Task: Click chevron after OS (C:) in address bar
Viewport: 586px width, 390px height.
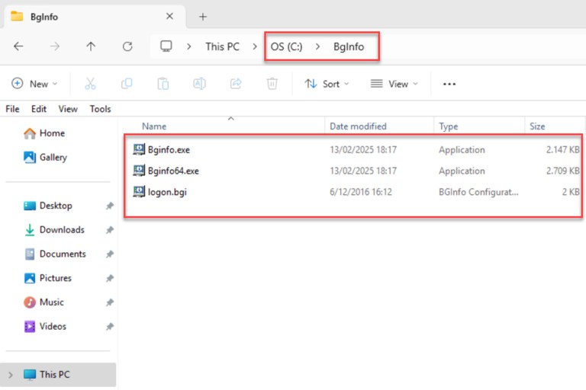Action: tap(317, 46)
